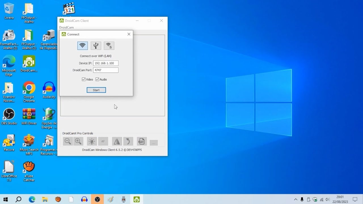Click the save JPG snapshot icon
Screen dimensions: 363x204
142,141
